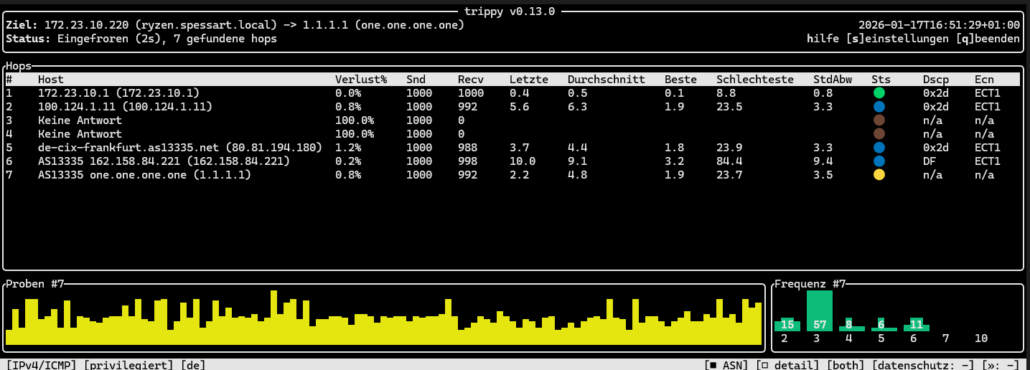Select hop row 172.23.10.1
This screenshot has width=1030, height=370.
pyautogui.click(x=512, y=93)
